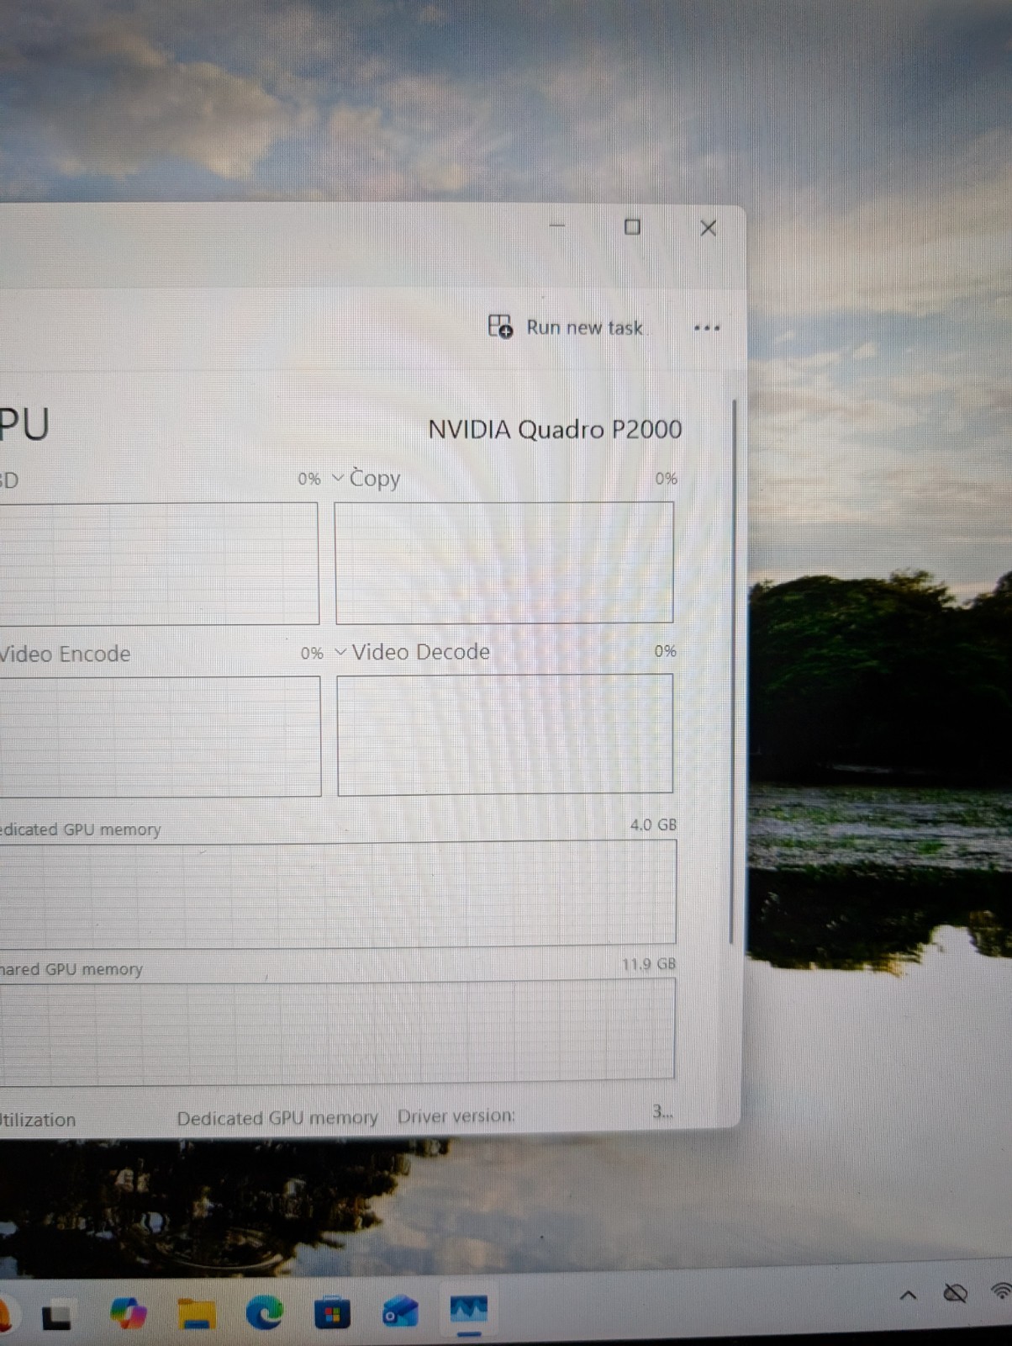
Task: Open the Wi-Fi network tray icon
Action: pyautogui.click(x=1002, y=1291)
